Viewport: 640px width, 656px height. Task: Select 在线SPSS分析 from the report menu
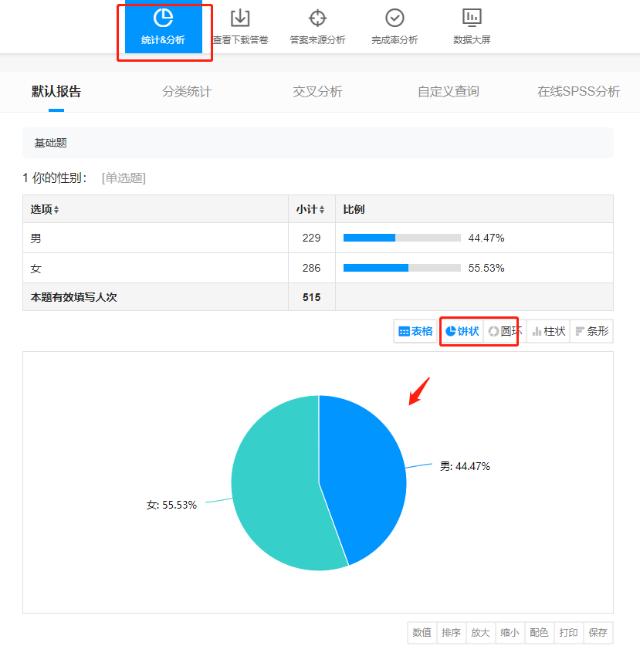pos(577,91)
